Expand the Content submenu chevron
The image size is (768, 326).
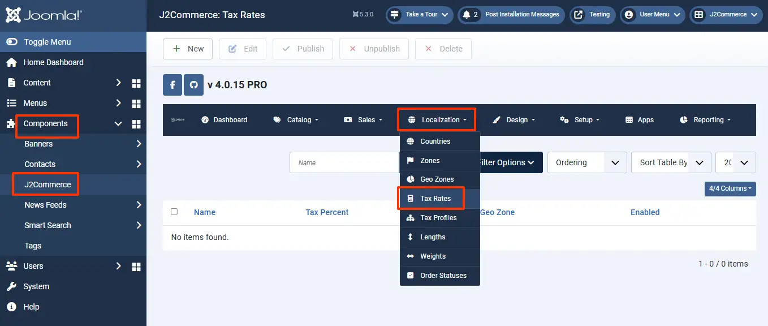(118, 83)
